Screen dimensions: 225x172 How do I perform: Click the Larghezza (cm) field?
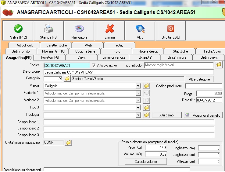pyautogui.click(x=209, y=155)
